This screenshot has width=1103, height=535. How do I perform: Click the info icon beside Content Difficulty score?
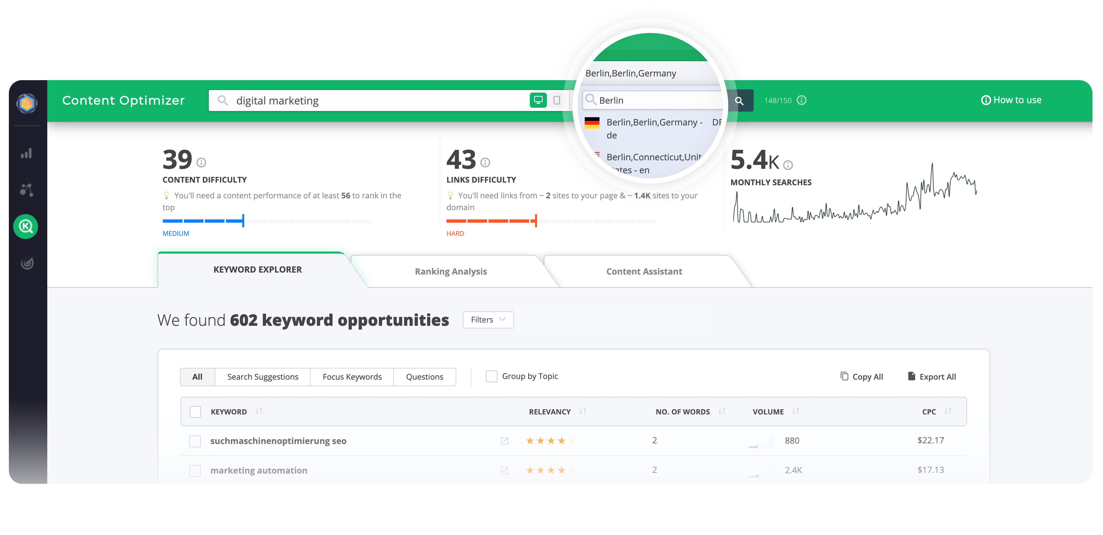pos(202,163)
